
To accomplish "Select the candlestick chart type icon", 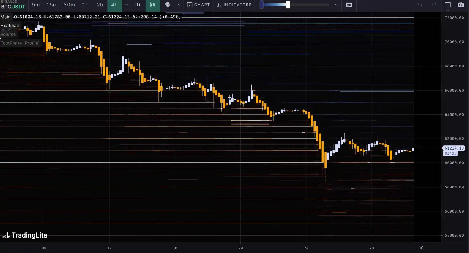I will [138, 5].
